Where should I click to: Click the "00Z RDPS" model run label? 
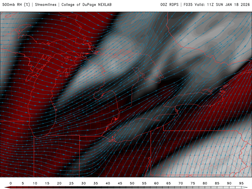[x=169, y=5]
